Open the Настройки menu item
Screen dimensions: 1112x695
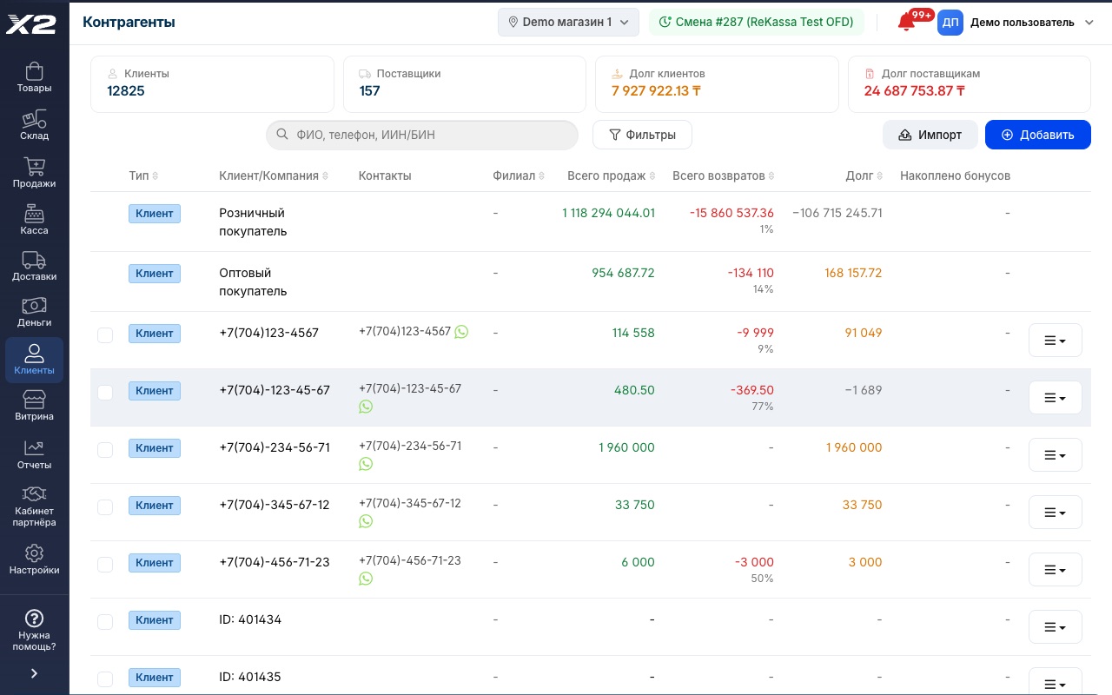(34, 560)
